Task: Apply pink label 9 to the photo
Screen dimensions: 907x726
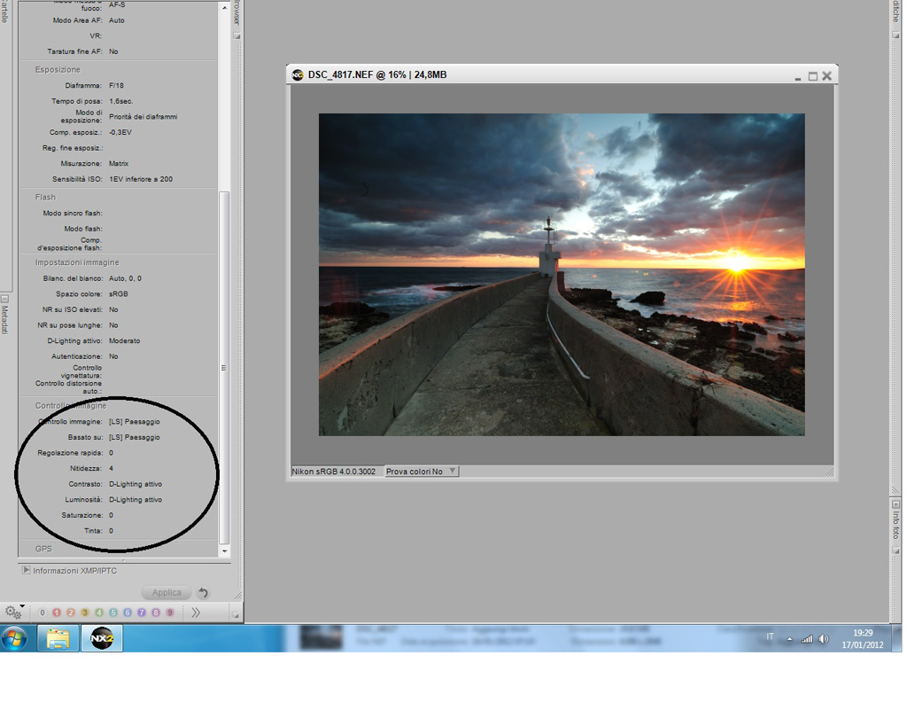Action: tap(170, 613)
